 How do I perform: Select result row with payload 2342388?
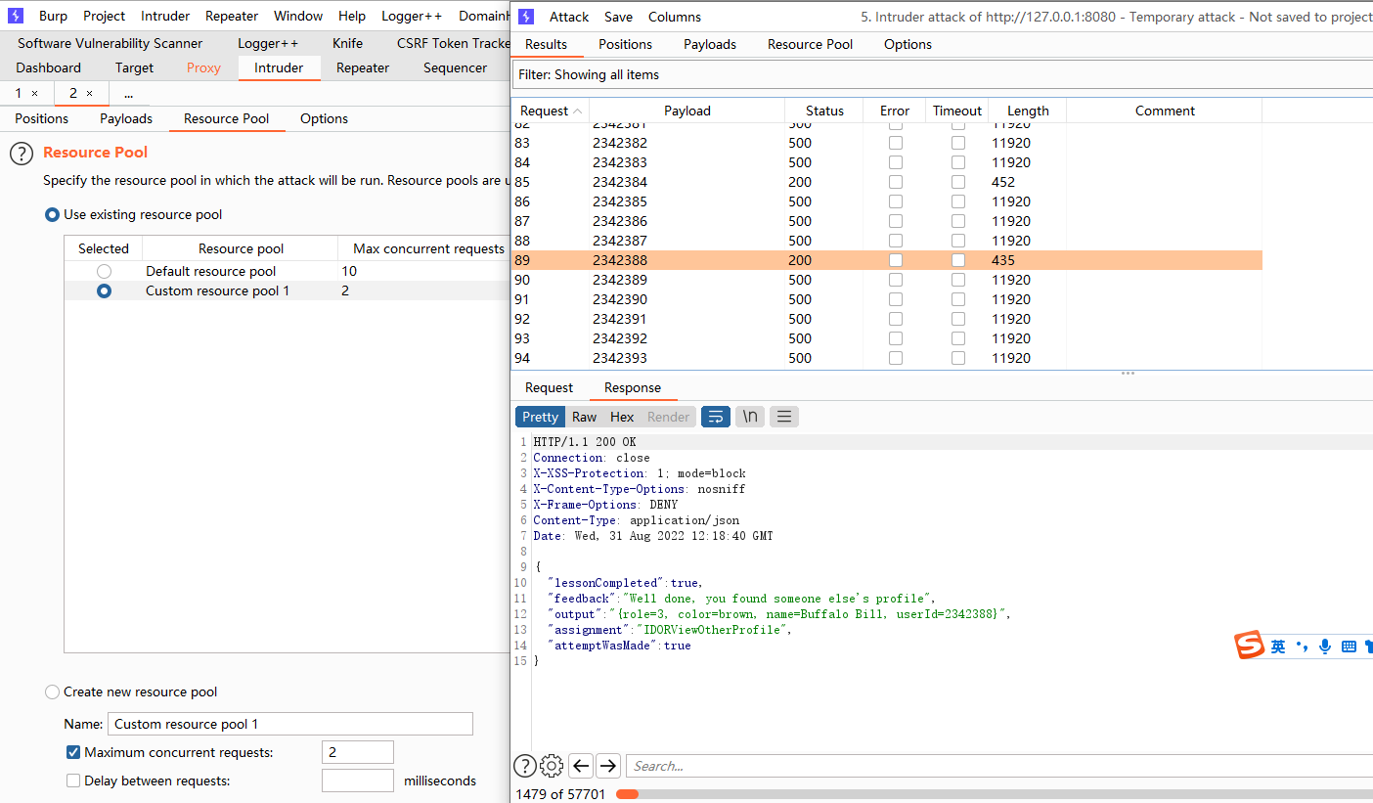point(887,260)
